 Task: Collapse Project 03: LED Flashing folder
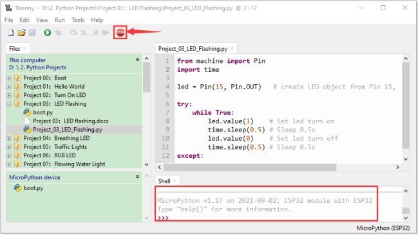(9, 104)
